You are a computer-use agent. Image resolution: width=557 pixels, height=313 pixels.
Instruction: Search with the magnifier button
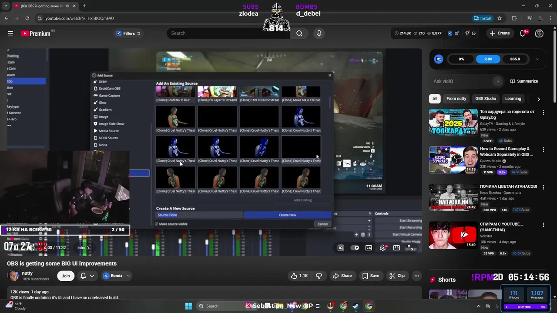click(x=299, y=33)
